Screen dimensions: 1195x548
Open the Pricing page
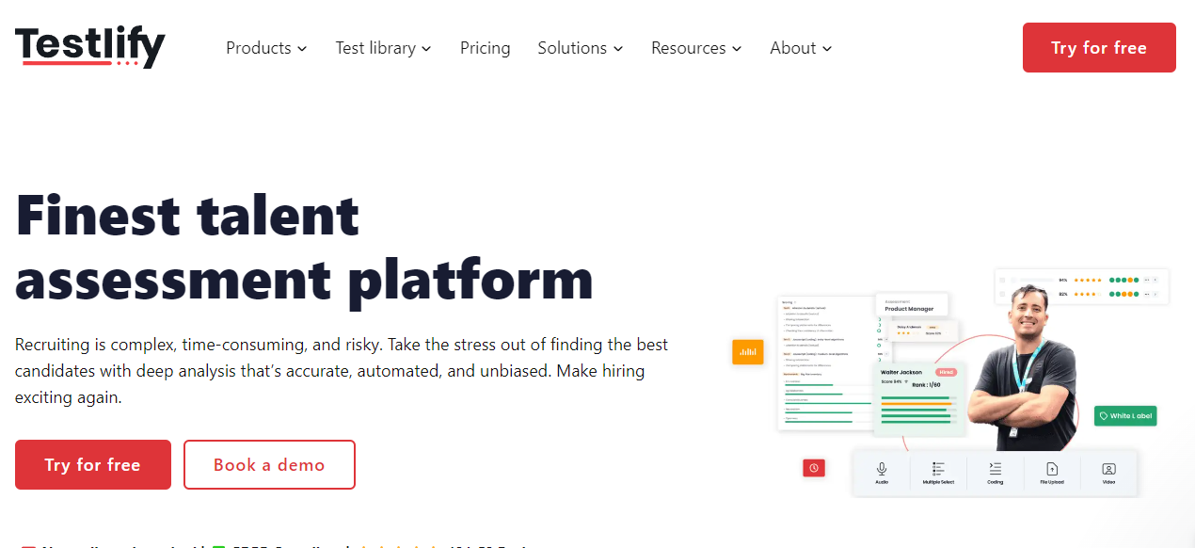pos(486,48)
